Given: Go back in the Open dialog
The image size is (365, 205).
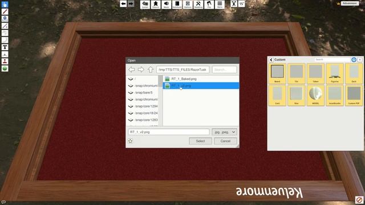Looking at the screenshot, I should click(132, 69).
